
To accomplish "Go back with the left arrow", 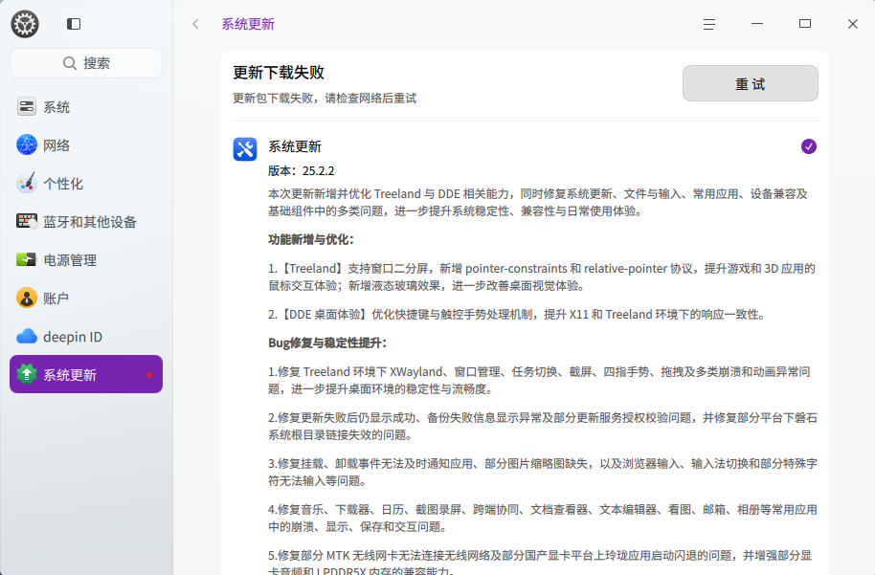I will tap(195, 24).
